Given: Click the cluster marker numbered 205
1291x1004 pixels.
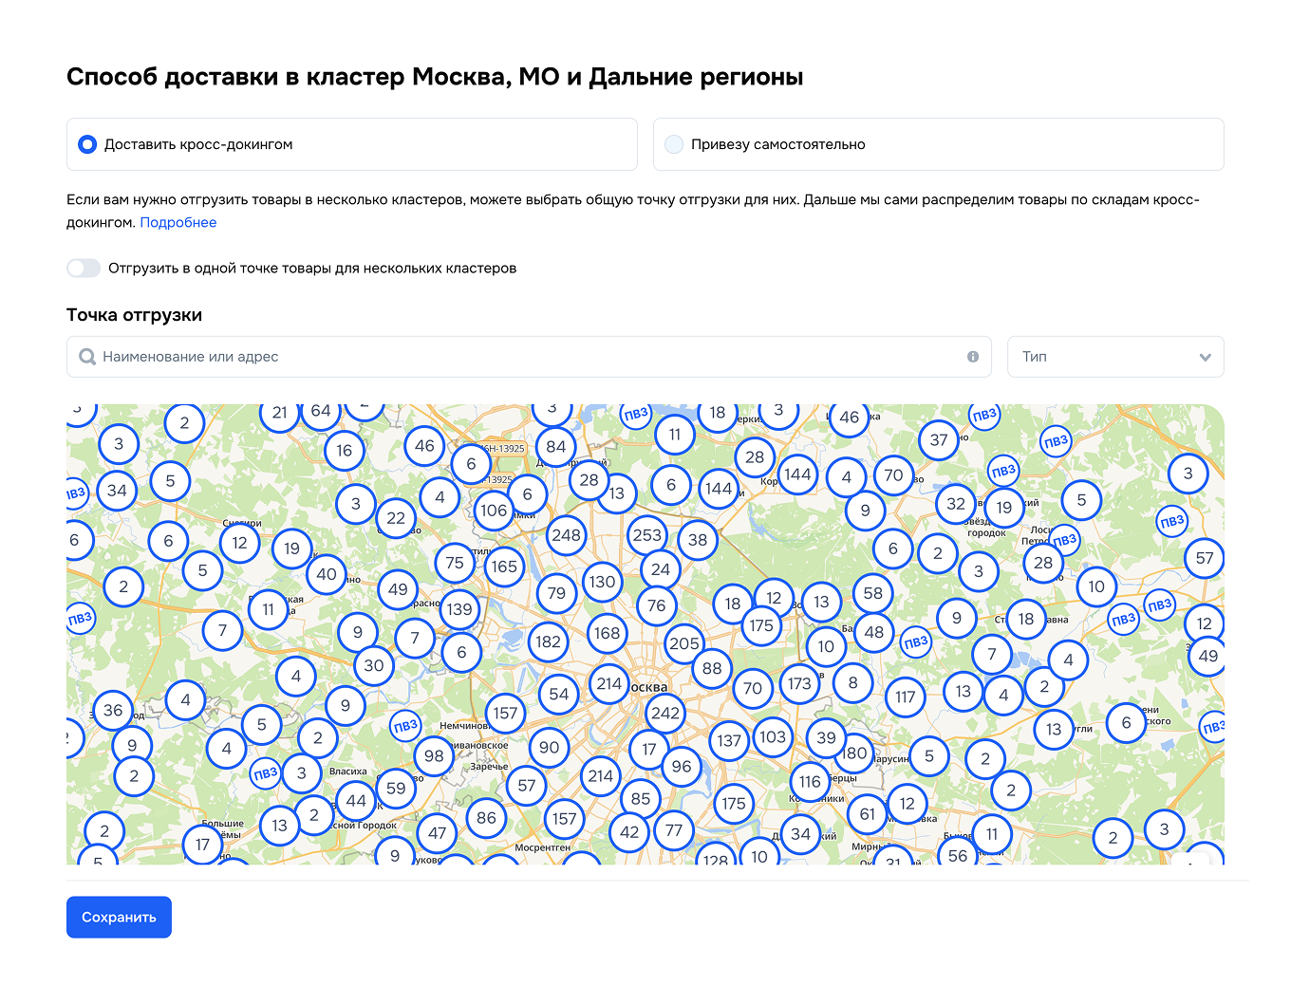Looking at the screenshot, I should click(x=683, y=643).
